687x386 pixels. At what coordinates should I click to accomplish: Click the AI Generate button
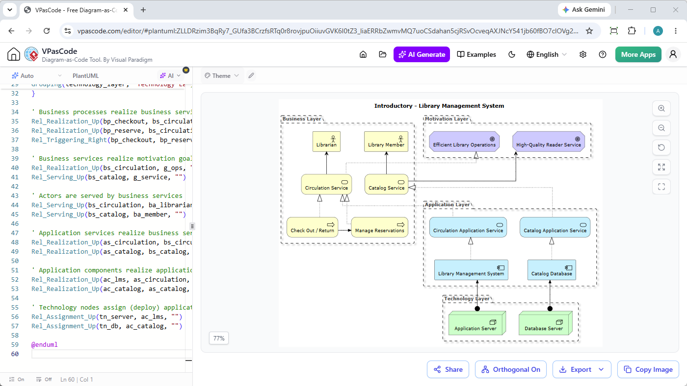coord(422,54)
